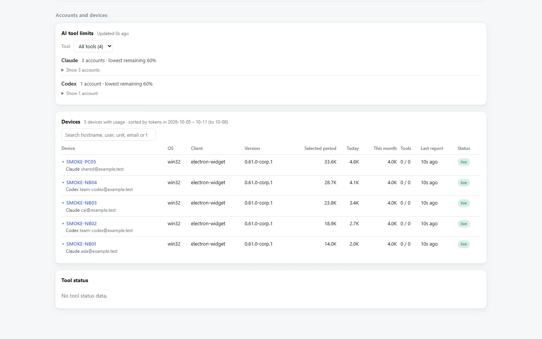
Task: Click the Device column header
Action: (68, 148)
